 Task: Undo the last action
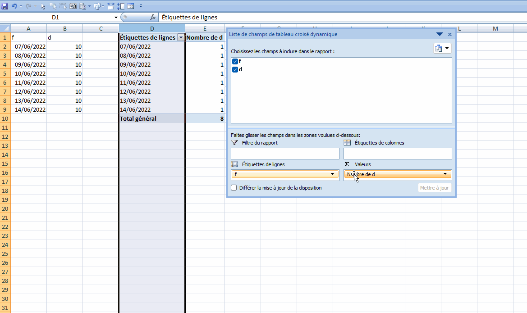pyautogui.click(x=14, y=6)
